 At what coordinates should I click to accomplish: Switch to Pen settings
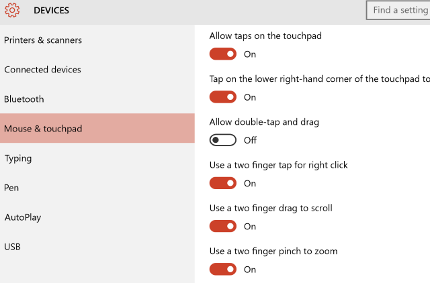pos(11,188)
